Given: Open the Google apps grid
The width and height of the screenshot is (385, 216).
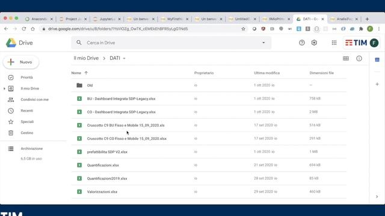Looking at the screenshot, I should tap(334, 43).
